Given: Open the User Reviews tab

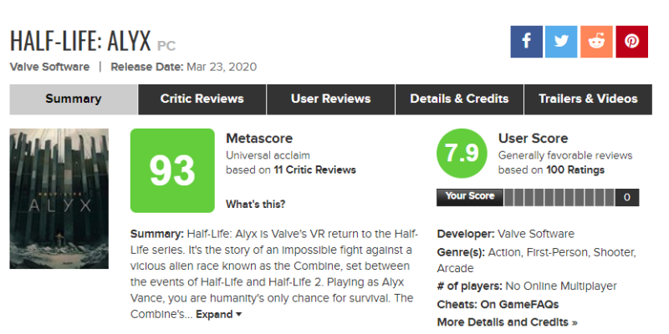Looking at the screenshot, I should (x=330, y=99).
